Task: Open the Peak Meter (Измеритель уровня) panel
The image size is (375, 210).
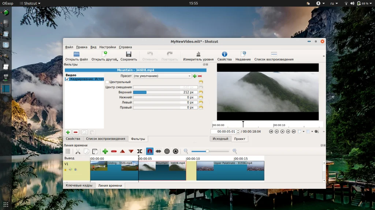Action: tap(198, 54)
